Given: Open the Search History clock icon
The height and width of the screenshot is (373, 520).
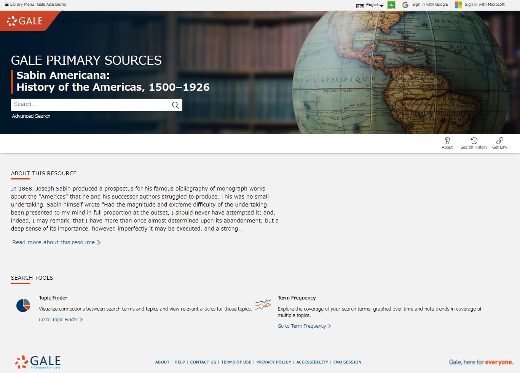Looking at the screenshot, I should click(x=474, y=141).
